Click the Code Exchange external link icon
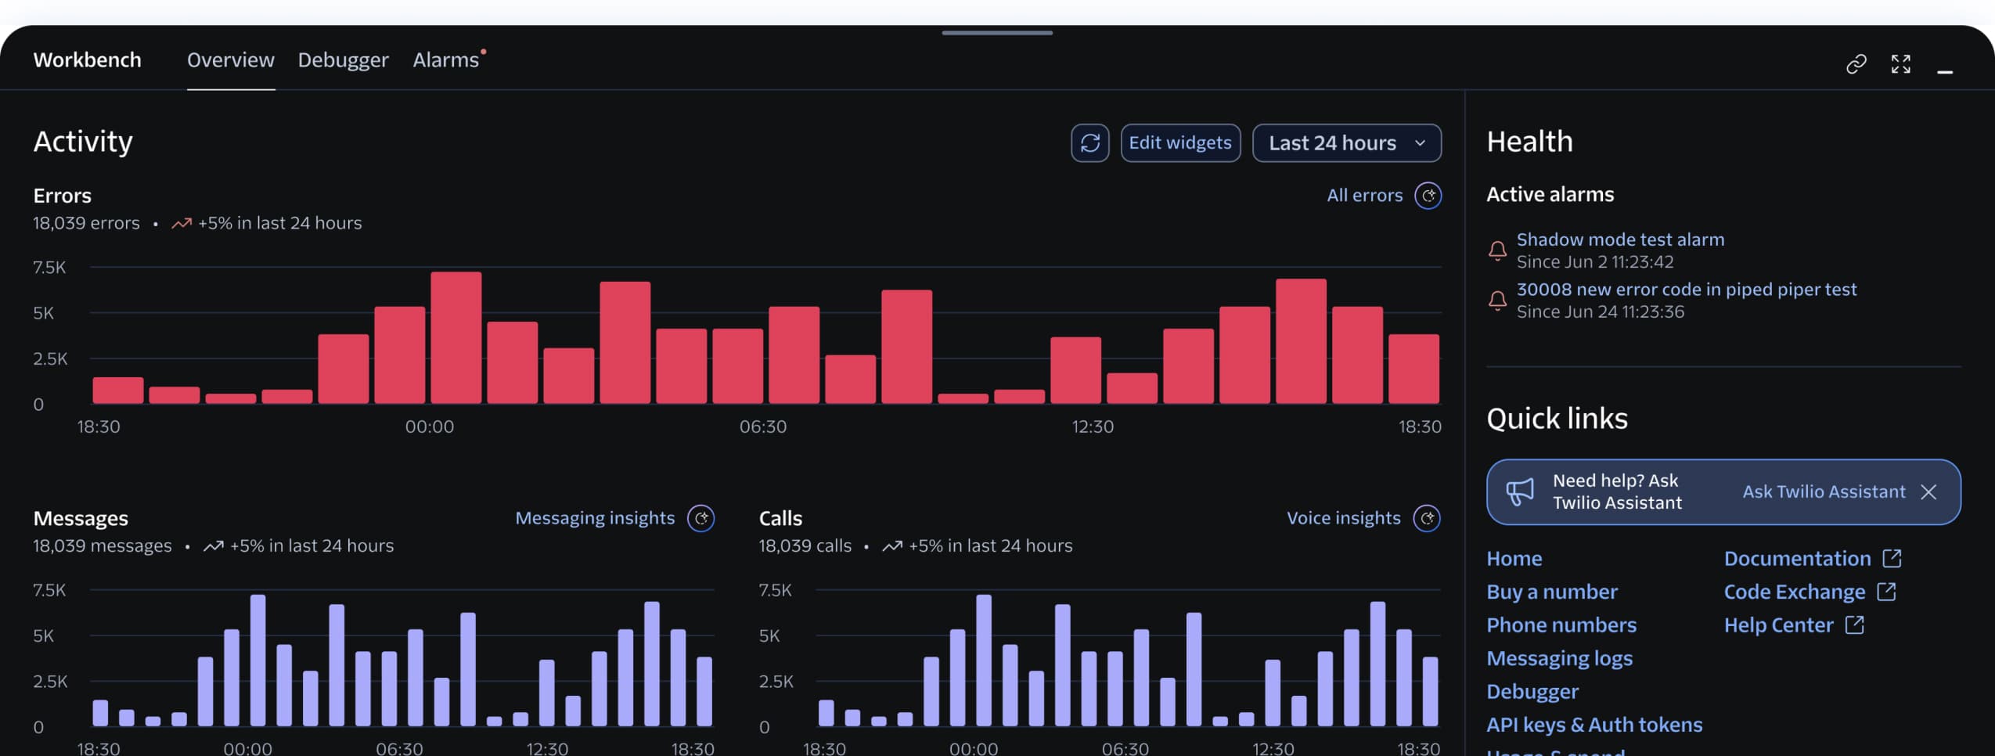The width and height of the screenshot is (1995, 756). [1886, 592]
